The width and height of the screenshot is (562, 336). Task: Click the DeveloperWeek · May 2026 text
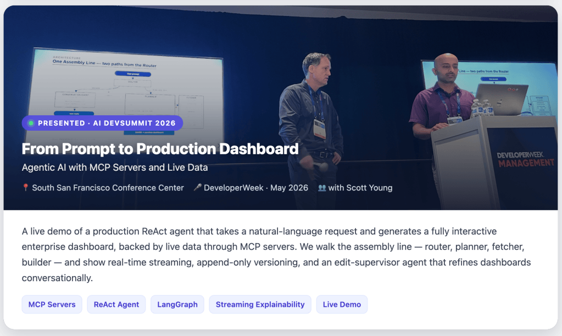(256, 188)
